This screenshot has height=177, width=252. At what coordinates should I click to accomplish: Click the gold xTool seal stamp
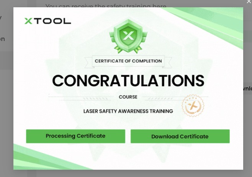(193, 106)
